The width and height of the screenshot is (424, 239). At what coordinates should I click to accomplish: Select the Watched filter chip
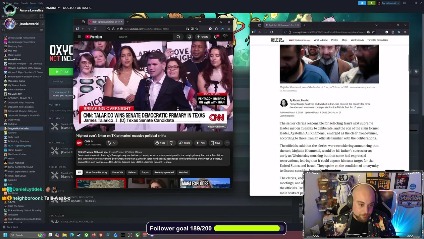click(184, 172)
